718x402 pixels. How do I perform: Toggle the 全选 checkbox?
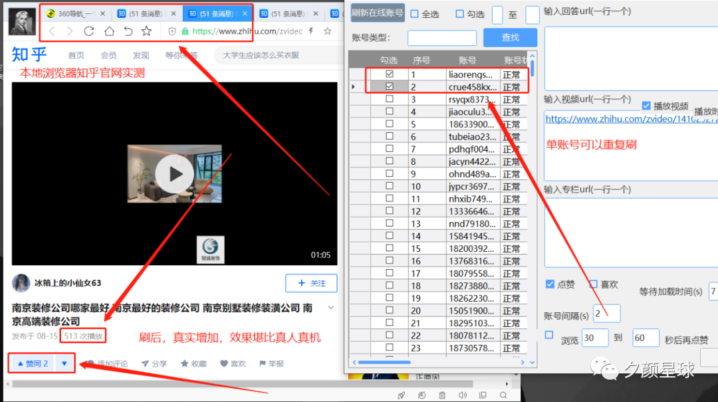pyautogui.click(x=414, y=14)
